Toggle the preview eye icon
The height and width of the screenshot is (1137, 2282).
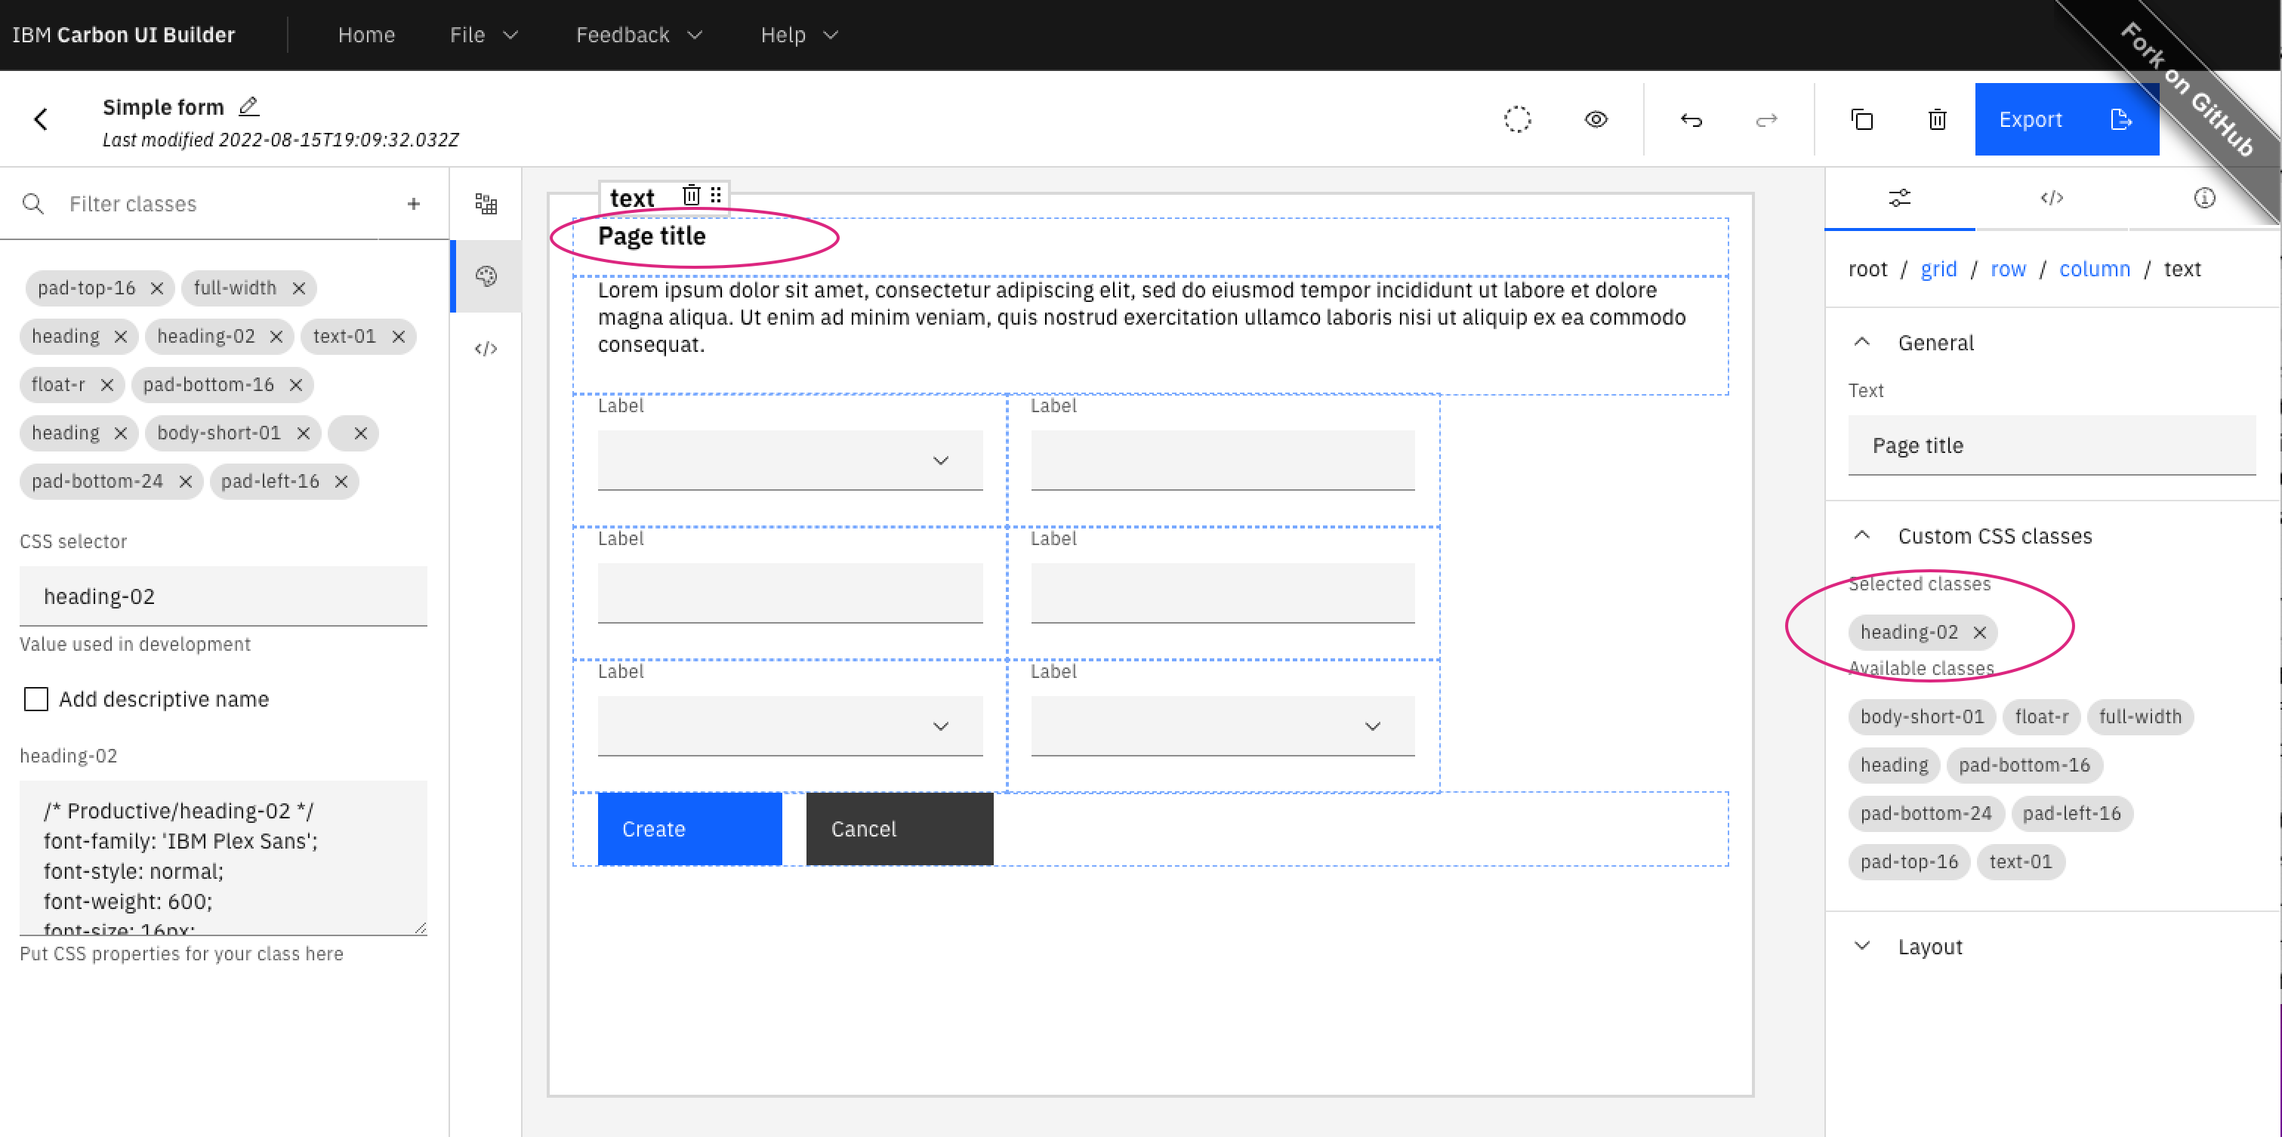coord(1596,119)
